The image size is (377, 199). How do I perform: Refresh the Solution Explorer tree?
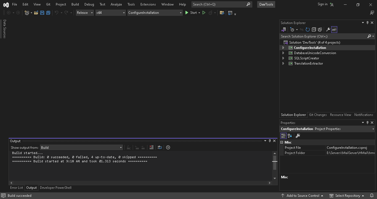click(307, 30)
